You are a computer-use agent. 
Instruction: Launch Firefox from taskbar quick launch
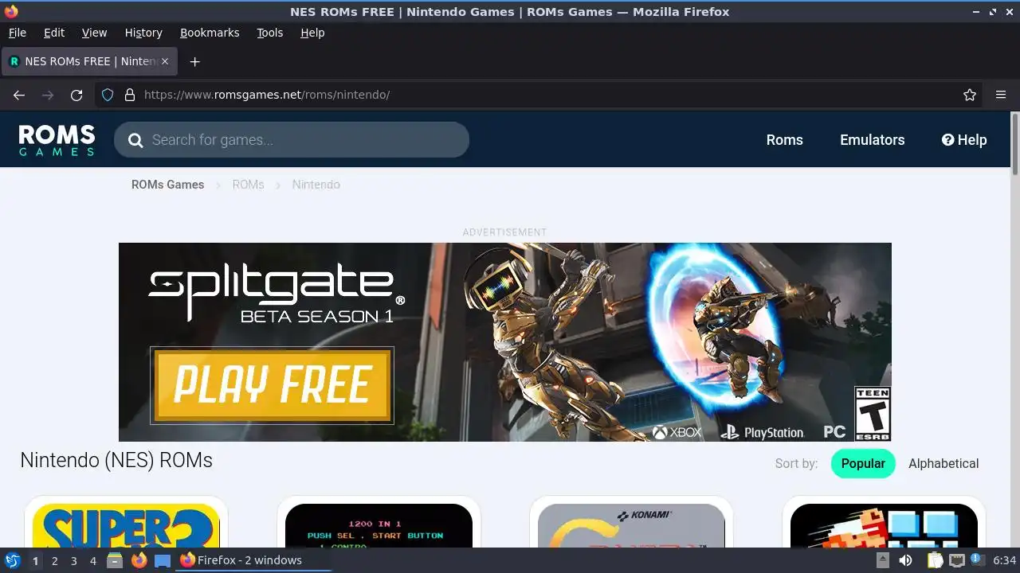(139, 560)
